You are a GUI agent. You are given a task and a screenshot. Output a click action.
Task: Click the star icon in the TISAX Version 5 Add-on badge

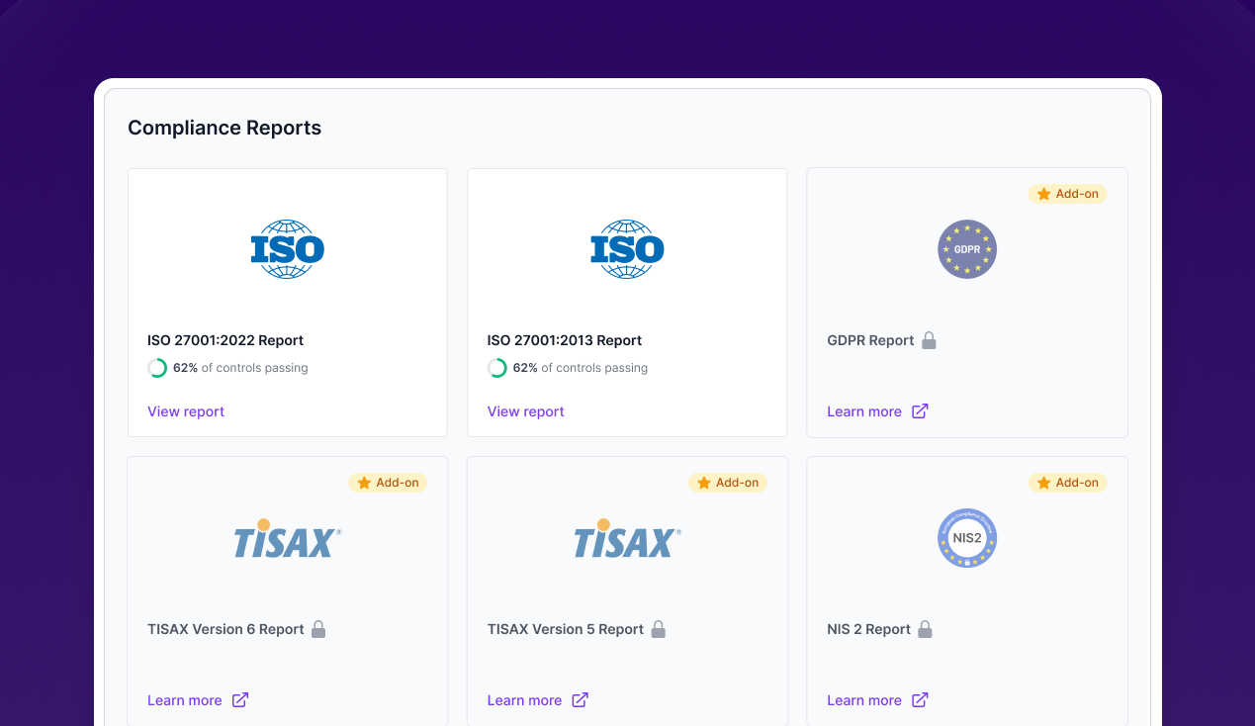pos(704,483)
